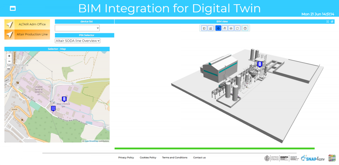Viewport: 339px width, 165px height.
Task: Click the blue tank pin on the 3D model
Action: 260,64
